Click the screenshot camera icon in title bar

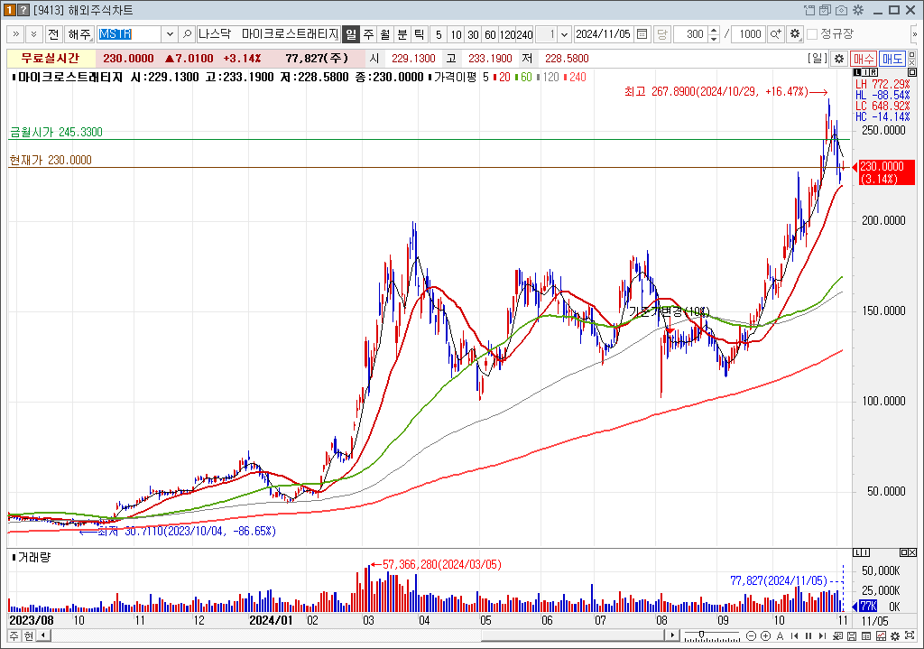click(x=841, y=10)
